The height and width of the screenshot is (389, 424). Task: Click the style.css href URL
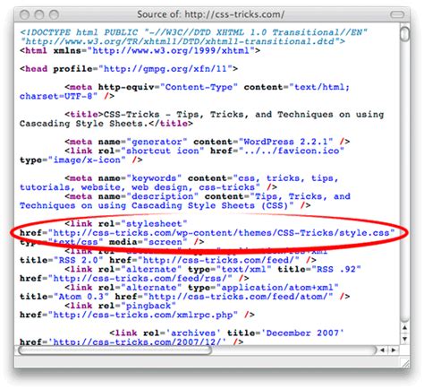(221, 233)
